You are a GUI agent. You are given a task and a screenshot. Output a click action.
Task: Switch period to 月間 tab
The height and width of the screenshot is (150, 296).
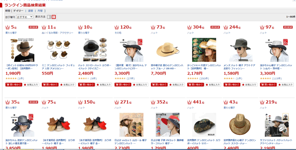coord(40,11)
